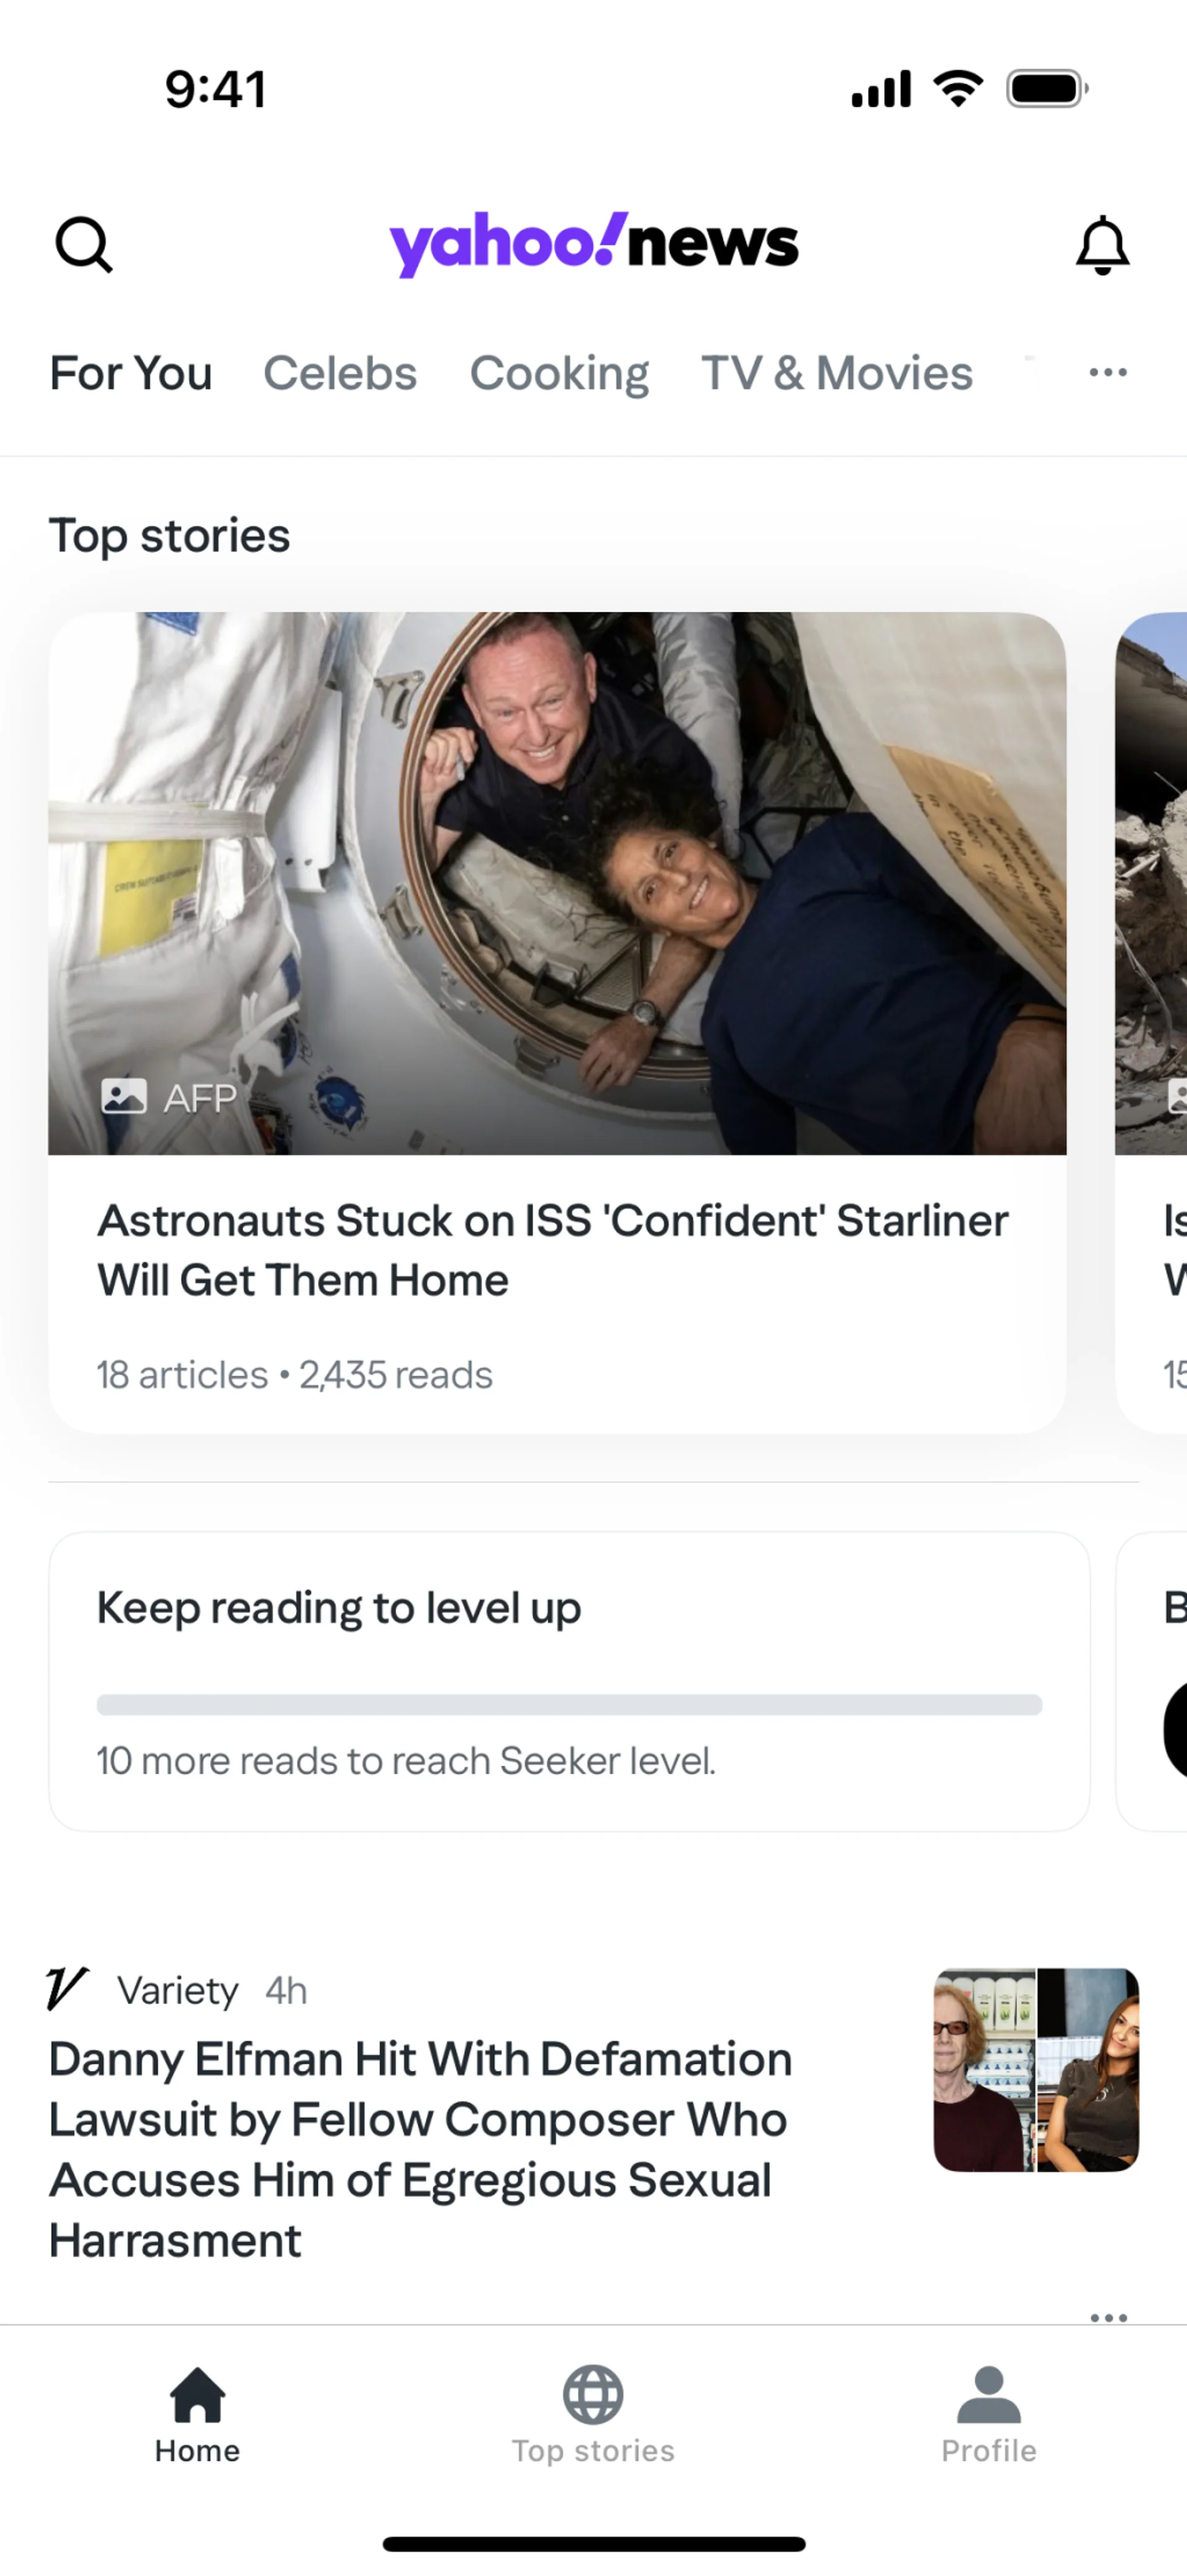The width and height of the screenshot is (1187, 2576).
Task: Tap the Variety logo icon
Action: 67,1988
